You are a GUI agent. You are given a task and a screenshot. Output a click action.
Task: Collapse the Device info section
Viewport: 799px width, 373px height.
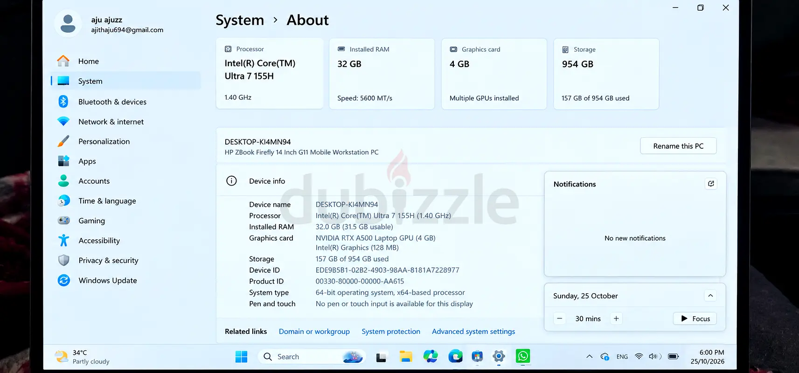pos(380,181)
